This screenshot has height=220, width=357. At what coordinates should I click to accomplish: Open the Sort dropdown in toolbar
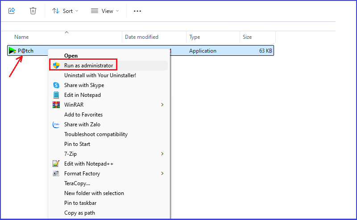pos(65,11)
